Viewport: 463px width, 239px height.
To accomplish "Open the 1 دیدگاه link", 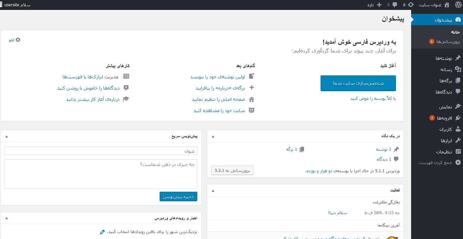I will [384, 159].
